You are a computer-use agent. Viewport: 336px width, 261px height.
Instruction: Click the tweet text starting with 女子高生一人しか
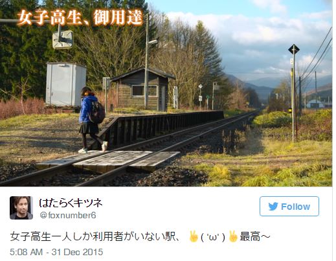point(140,236)
